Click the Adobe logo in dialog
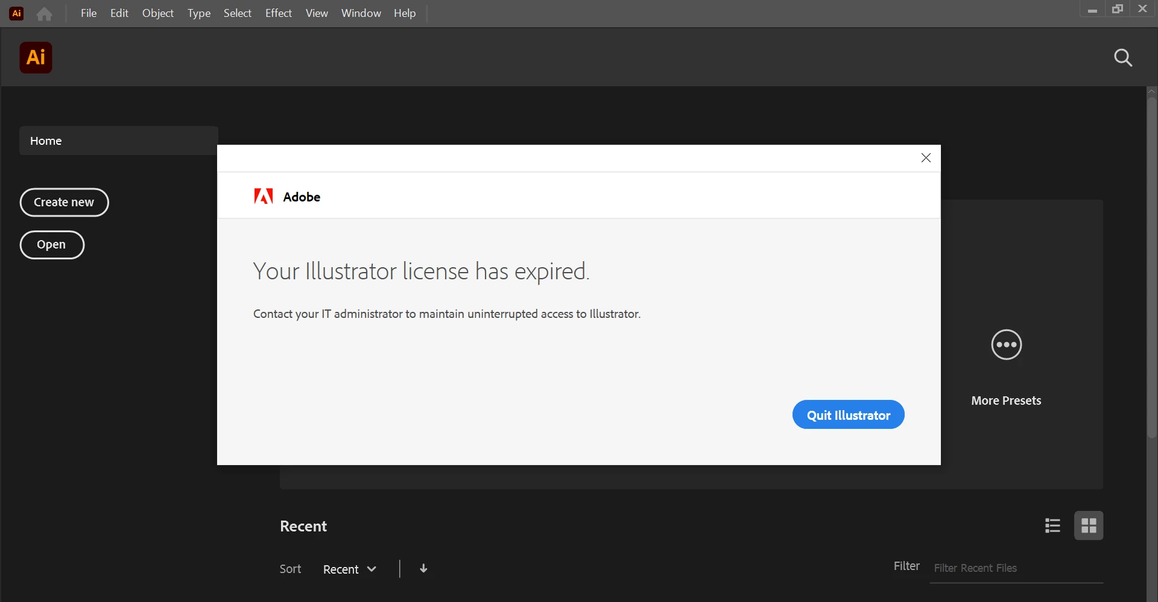 (x=264, y=196)
